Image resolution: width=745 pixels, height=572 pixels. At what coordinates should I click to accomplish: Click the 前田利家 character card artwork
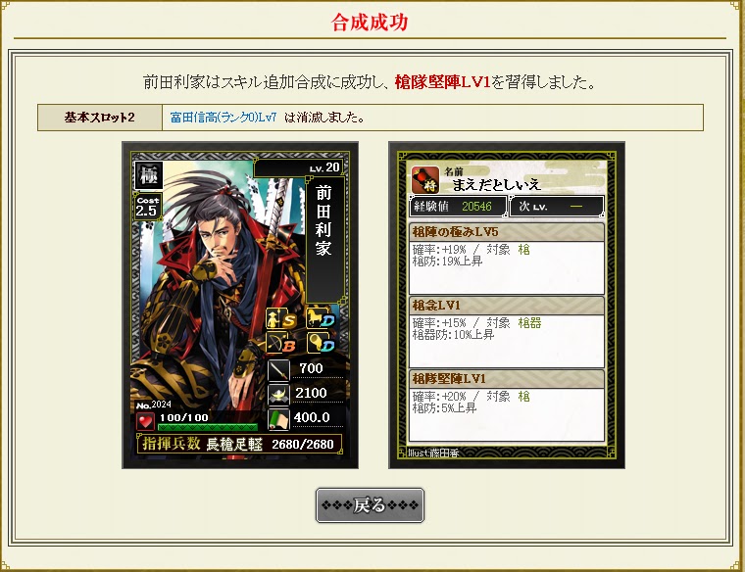[x=240, y=305]
